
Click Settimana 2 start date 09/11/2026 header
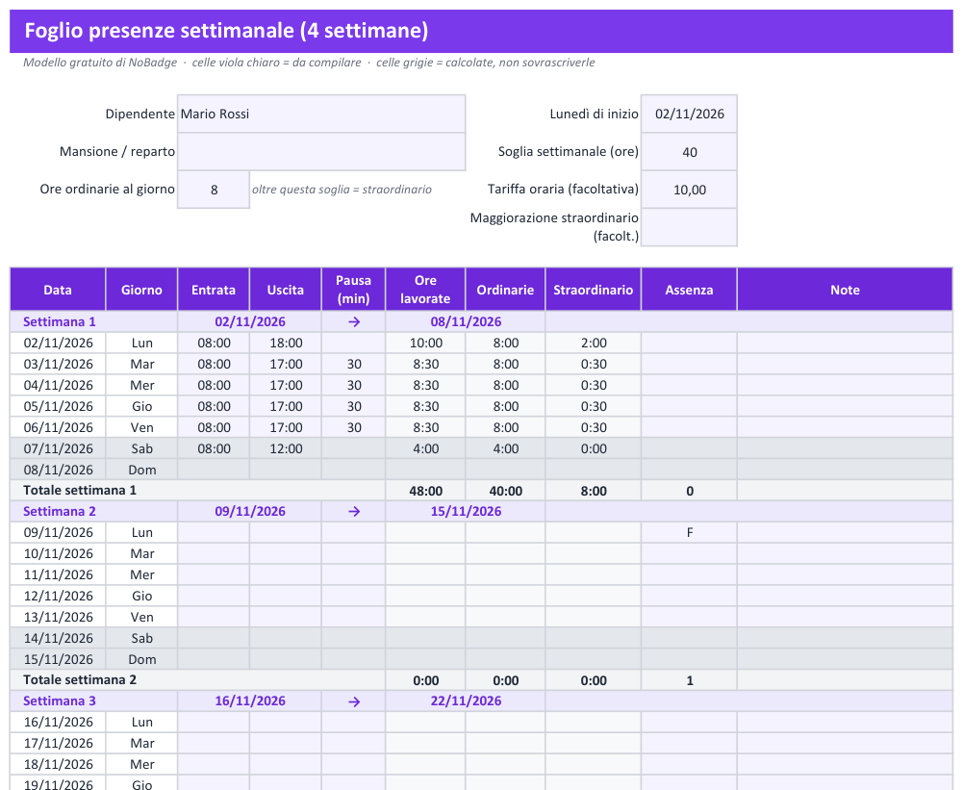tap(250, 511)
